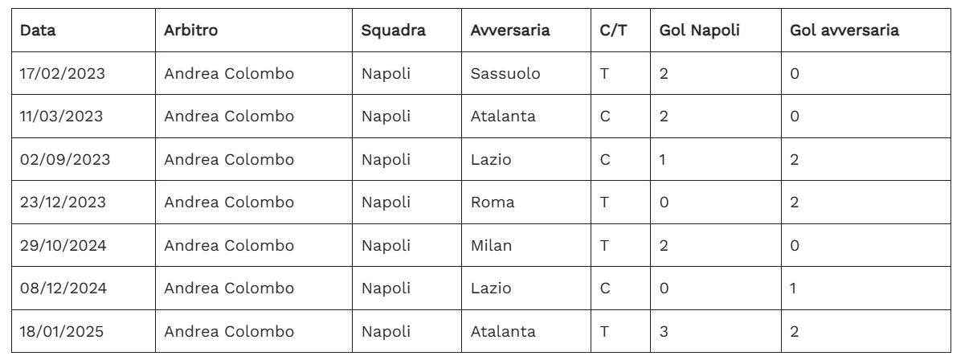
Task: Select the C/T column header
Action: point(614,31)
